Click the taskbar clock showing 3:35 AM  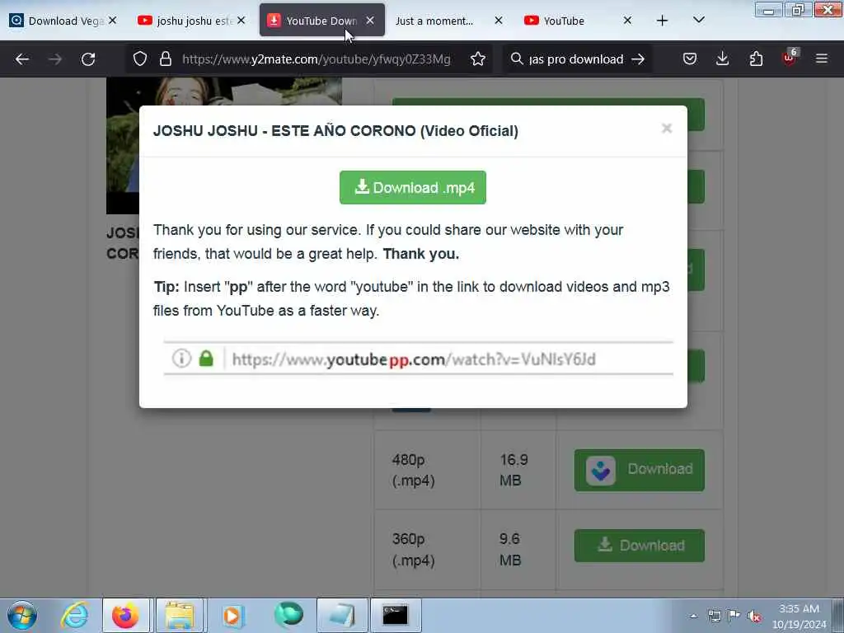pos(799,617)
